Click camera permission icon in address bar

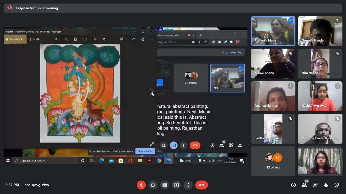tap(194, 42)
